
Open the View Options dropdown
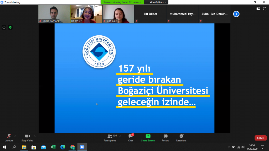(158, 2)
